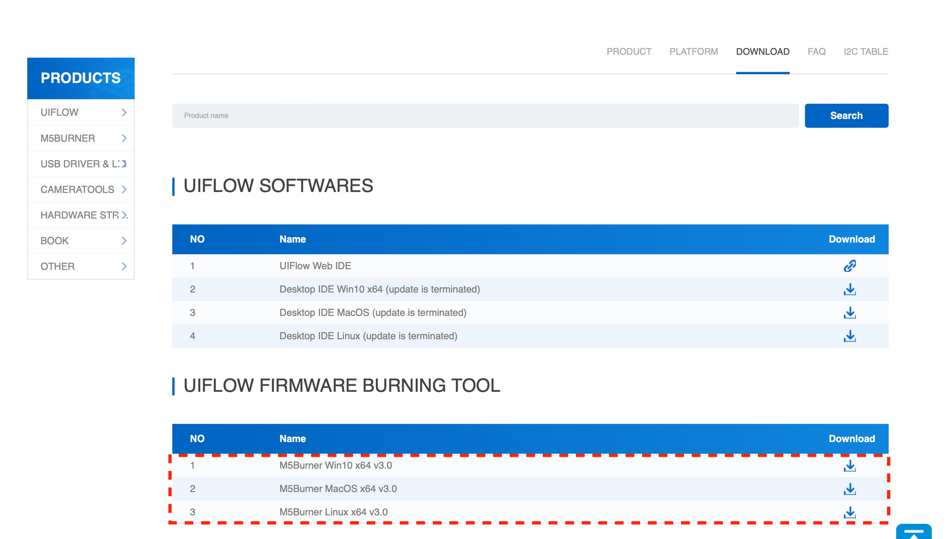The image size is (950, 539).
Task: Switch to the PRODUCT tab
Action: tap(629, 52)
